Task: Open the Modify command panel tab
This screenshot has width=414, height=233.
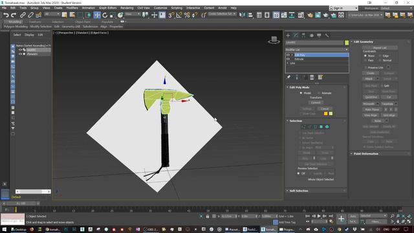Action: [296, 36]
